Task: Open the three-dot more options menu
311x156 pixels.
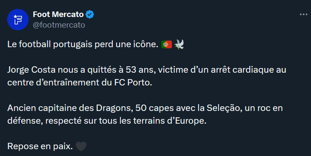Action: pyautogui.click(x=303, y=14)
